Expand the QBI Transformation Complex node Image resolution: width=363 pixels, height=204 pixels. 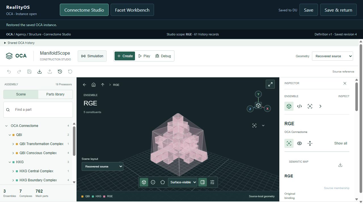point(13,144)
